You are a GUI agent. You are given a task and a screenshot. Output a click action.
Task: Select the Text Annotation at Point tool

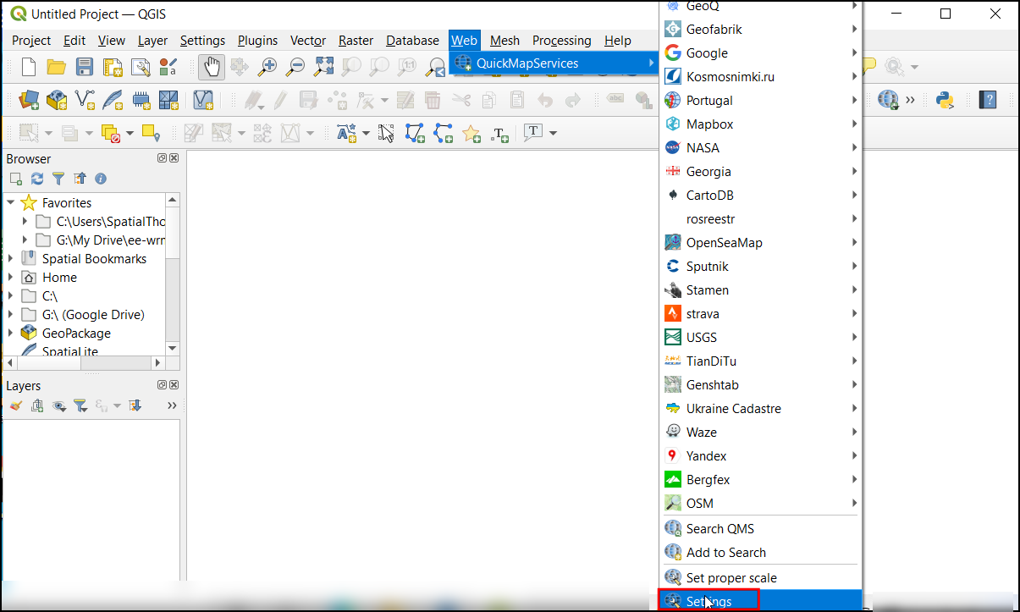(x=500, y=133)
